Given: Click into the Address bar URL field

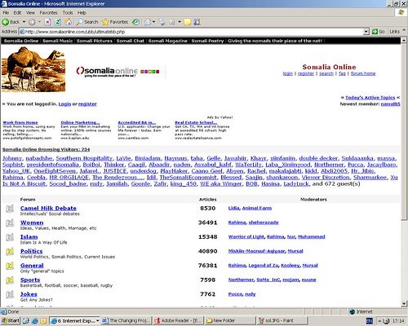Looking at the screenshot, I should [x=191, y=32].
